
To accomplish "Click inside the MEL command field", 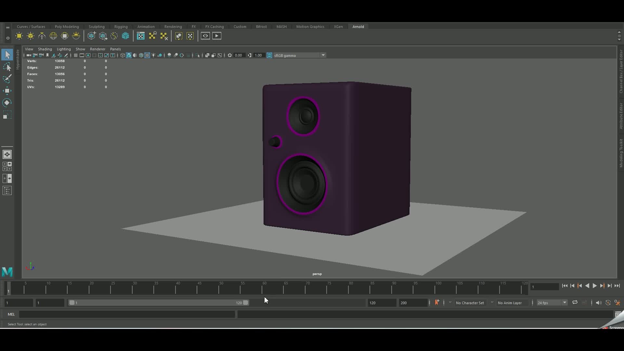I will coord(127,314).
